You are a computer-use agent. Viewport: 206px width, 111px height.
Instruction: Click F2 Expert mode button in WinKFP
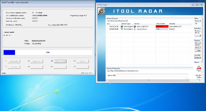[37, 61]
